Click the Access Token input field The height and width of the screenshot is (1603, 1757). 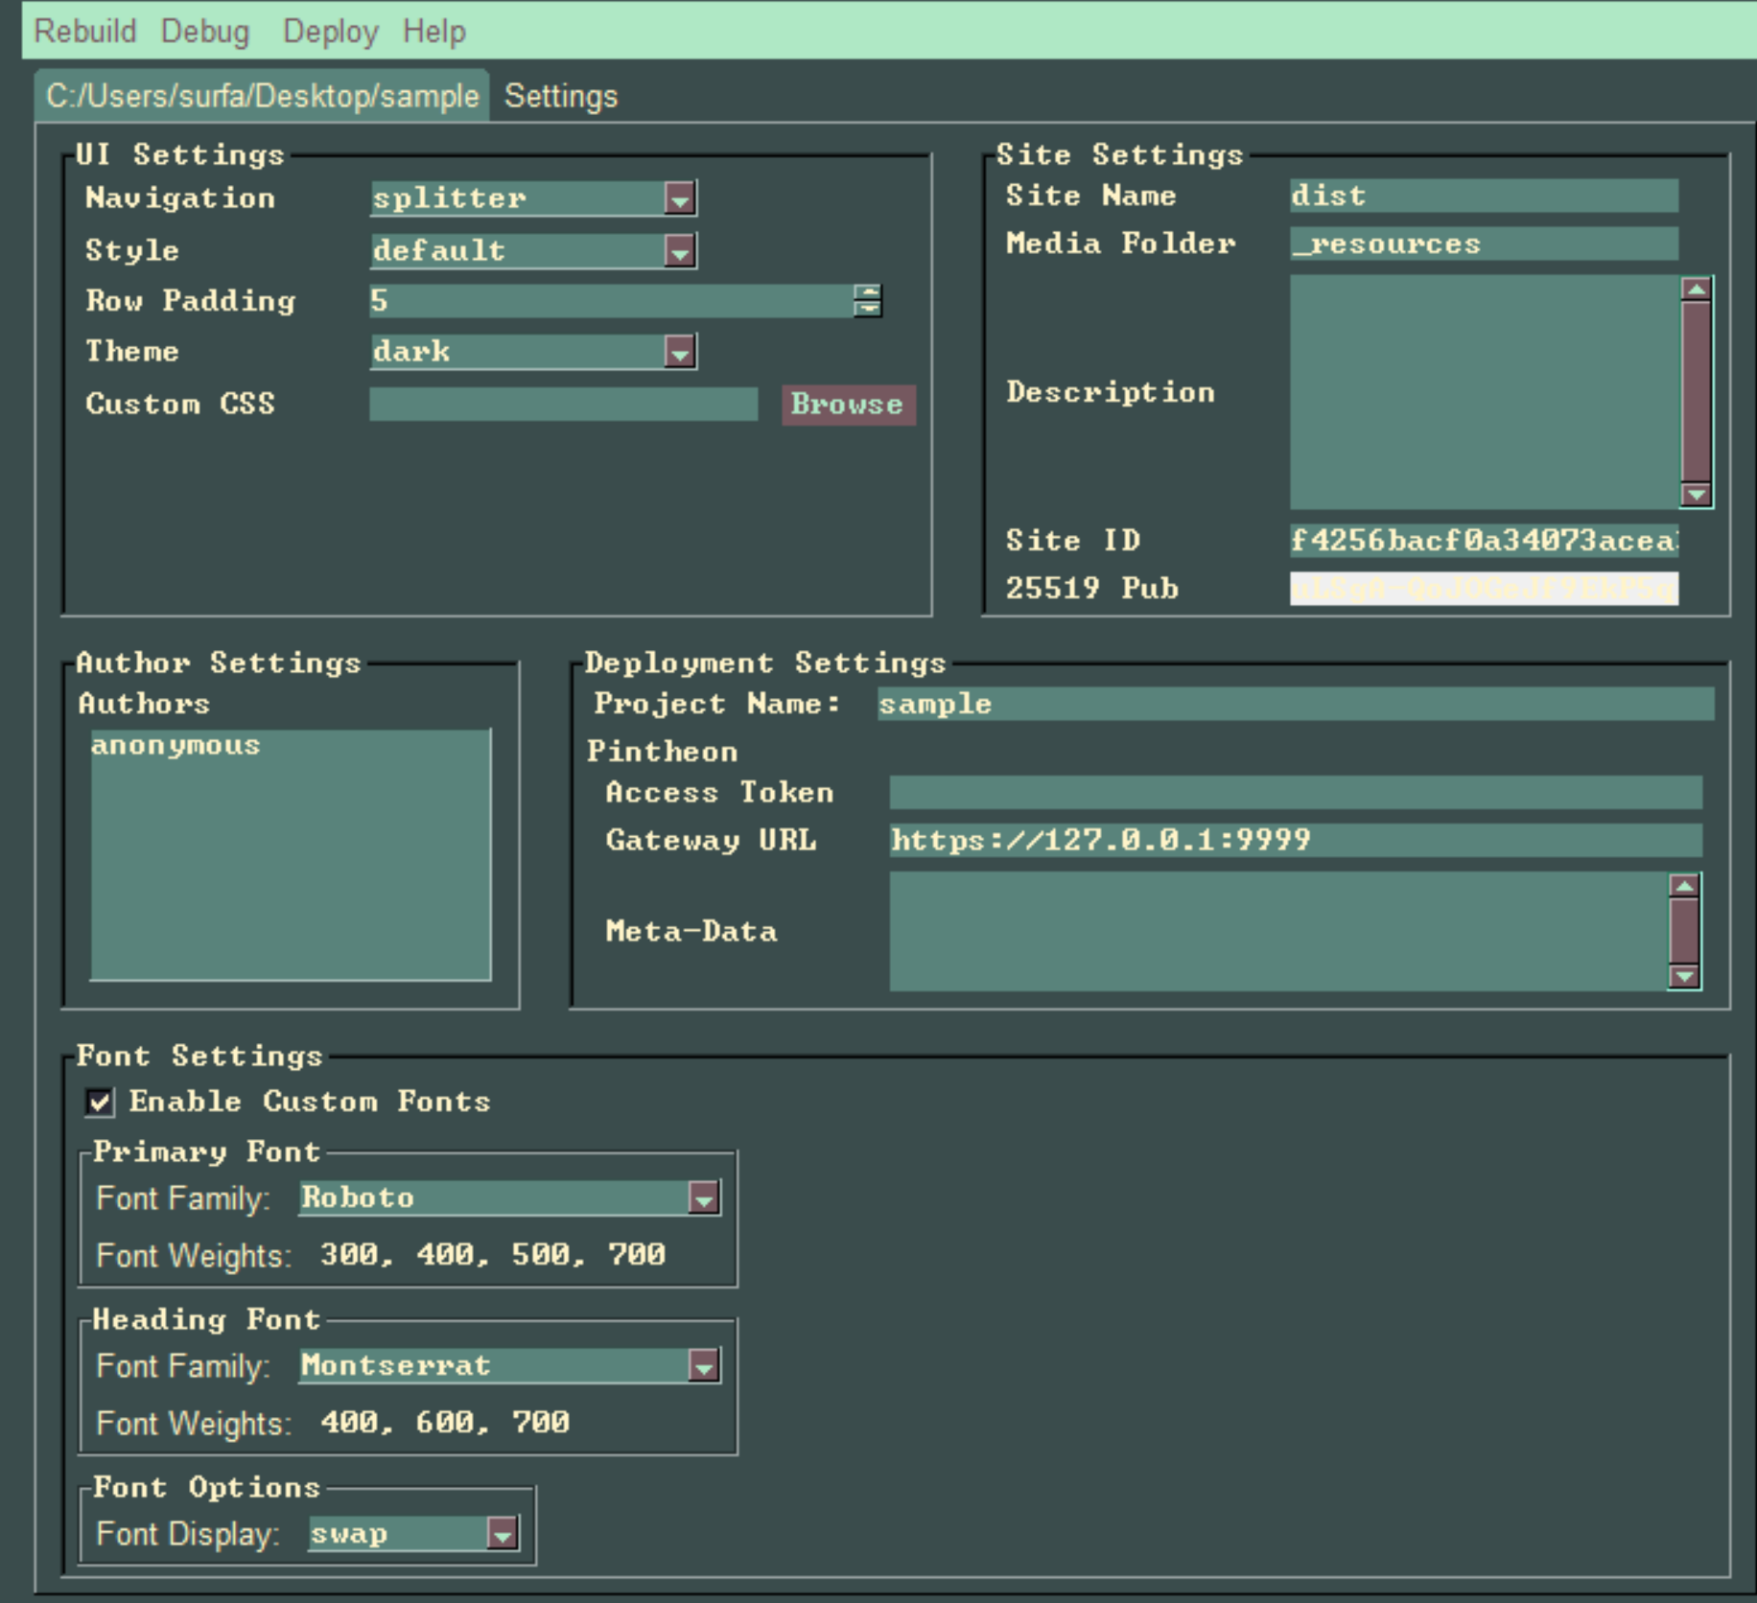coord(1295,793)
